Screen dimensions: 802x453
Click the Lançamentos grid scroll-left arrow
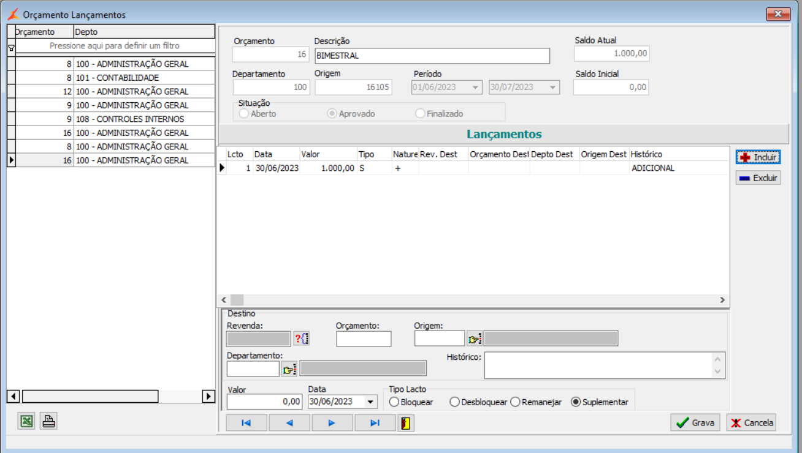click(224, 300)
